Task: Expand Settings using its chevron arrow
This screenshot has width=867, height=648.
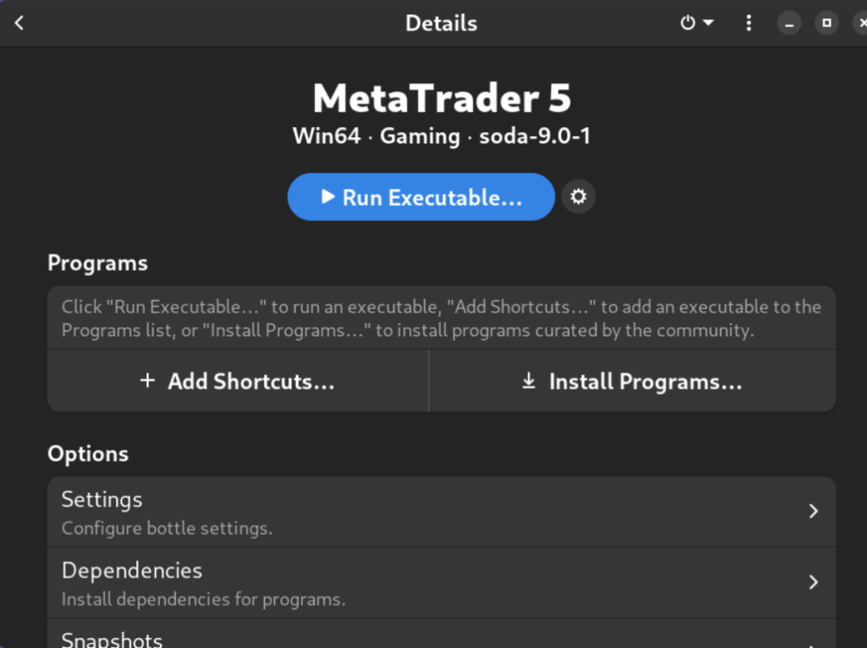Action: (x=814, y=511)
